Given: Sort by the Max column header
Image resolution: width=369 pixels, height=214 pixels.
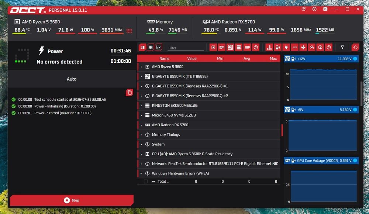Looking at the screenshot, I should 273,58.
